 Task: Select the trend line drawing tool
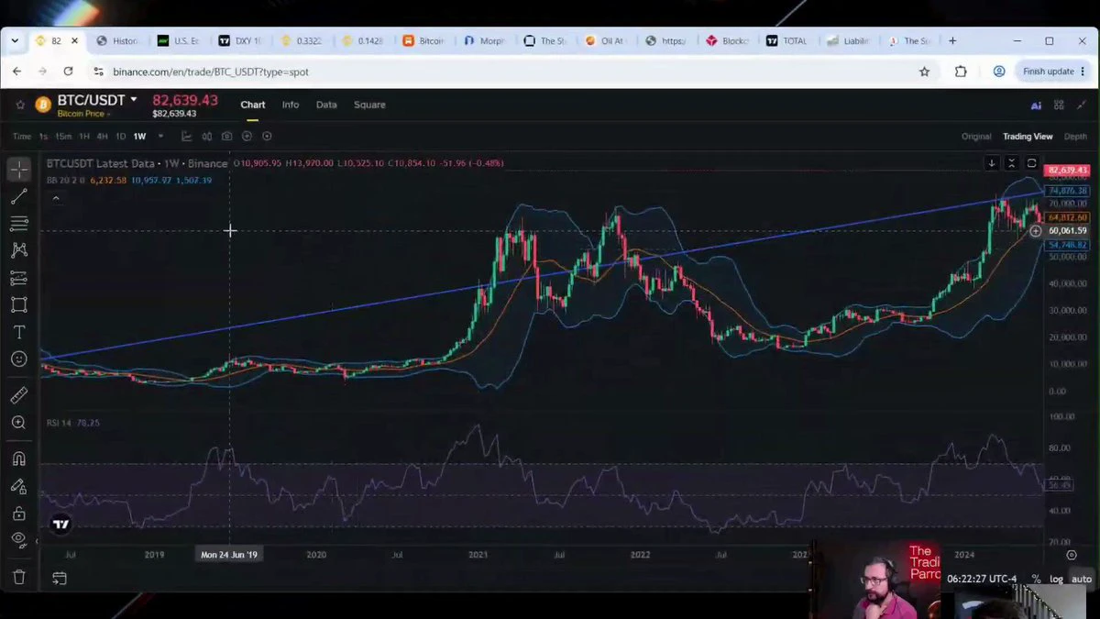coord(18,196)
